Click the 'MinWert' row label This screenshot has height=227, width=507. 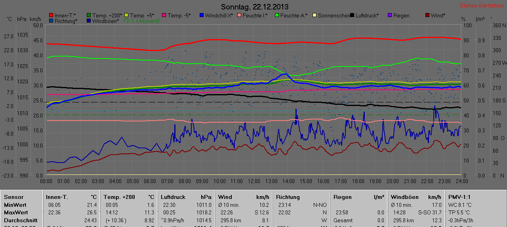[x=15, y=205]
